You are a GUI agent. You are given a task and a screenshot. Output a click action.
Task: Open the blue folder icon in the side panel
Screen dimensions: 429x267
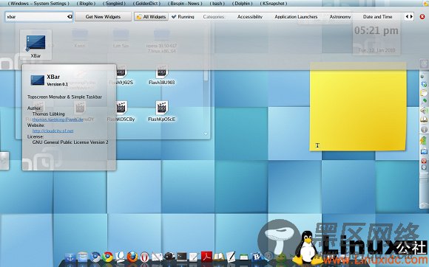tap(424, 151)
